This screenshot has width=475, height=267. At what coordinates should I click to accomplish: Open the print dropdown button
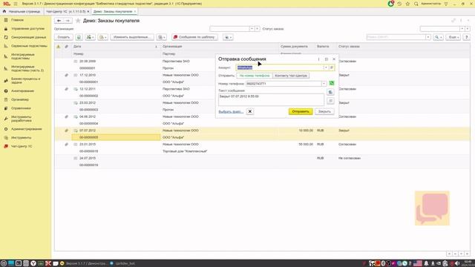coord(103,37)
